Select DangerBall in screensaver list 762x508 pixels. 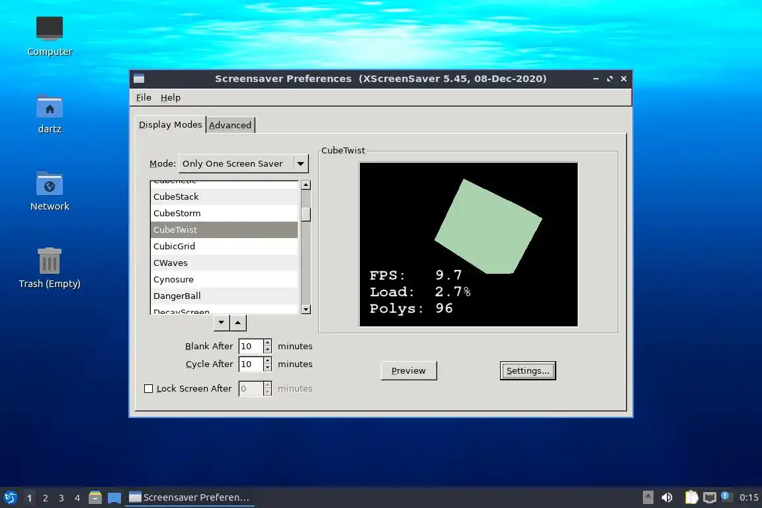pos(224,296)
